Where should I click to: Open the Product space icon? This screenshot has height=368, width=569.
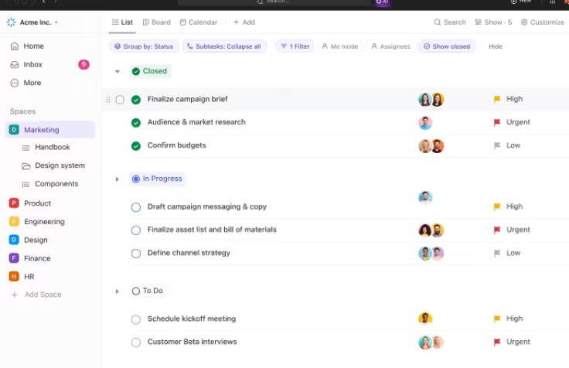[x=14, y=203]
